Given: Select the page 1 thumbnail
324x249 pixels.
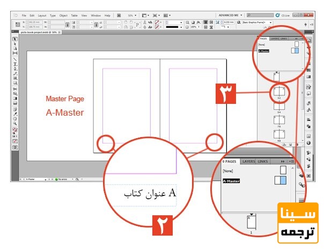Looking at the screenshot, I should pyautogui.click(x=276, y=77).
